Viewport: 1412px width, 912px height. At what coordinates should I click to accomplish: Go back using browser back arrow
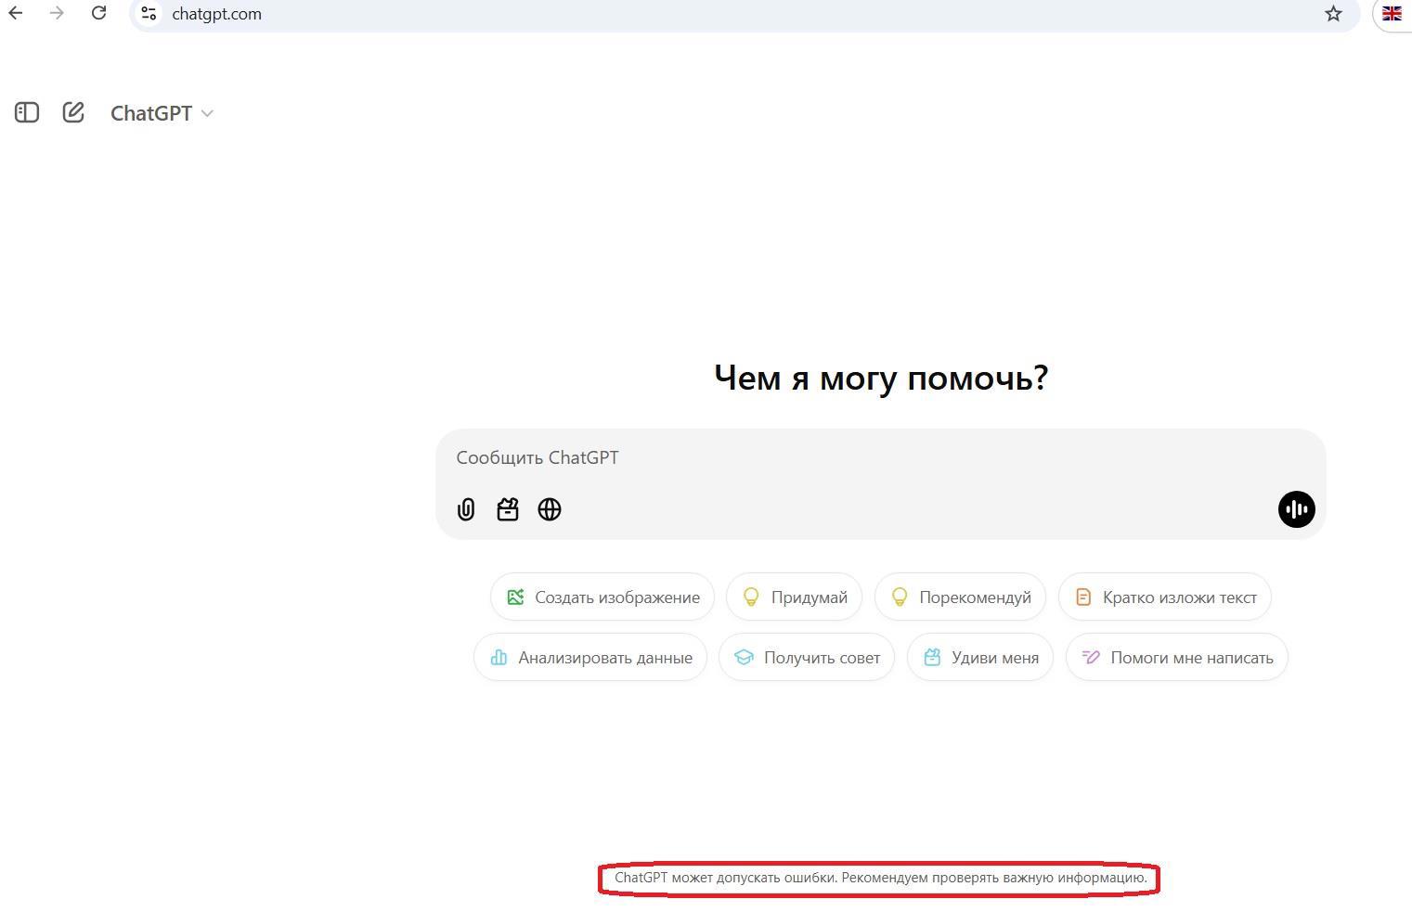point(16,14)
